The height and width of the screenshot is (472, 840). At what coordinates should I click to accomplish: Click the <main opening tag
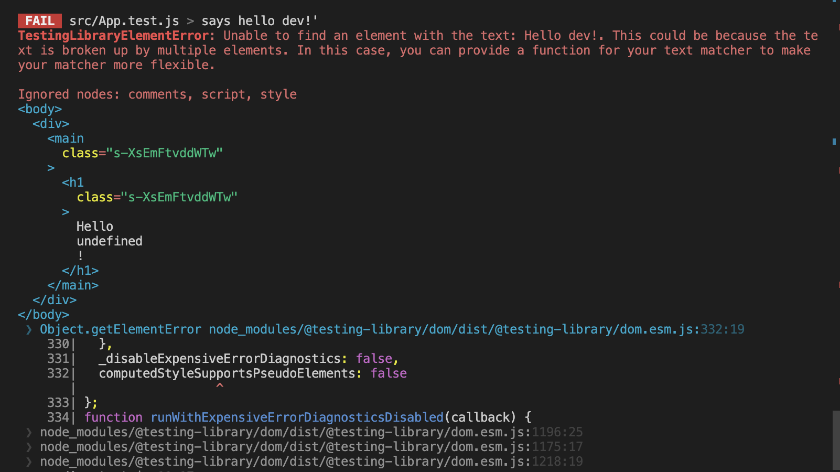click(66, 138)
